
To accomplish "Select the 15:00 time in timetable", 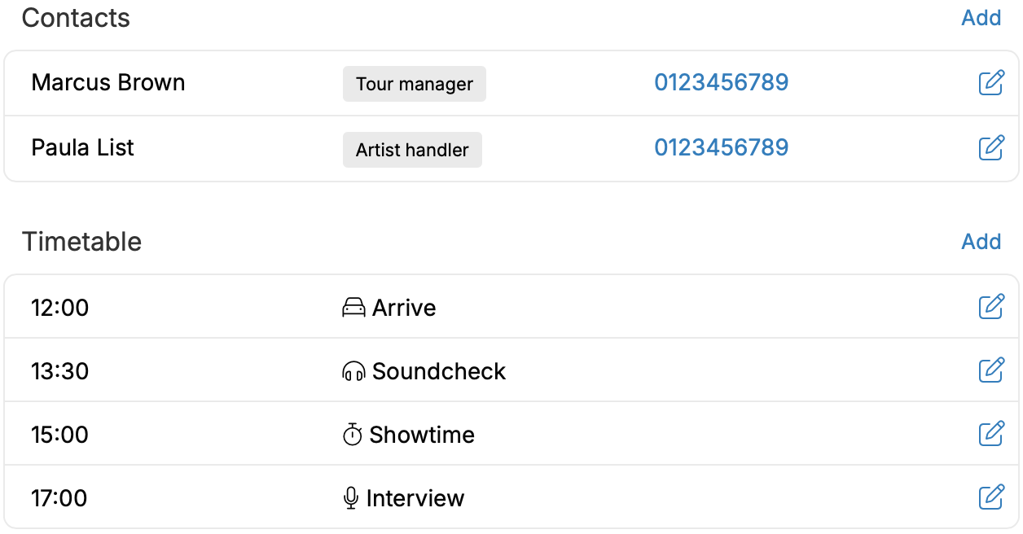I will (59, 435).
